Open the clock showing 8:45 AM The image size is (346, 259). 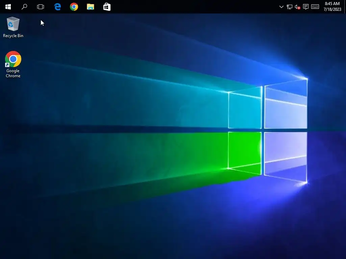click(x=332, y=7)
